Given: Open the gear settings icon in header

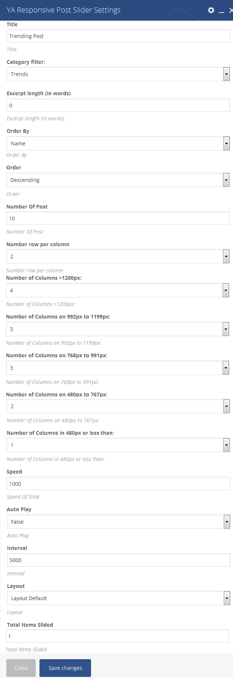Looking at the screenshot, I should click(211, 10).
